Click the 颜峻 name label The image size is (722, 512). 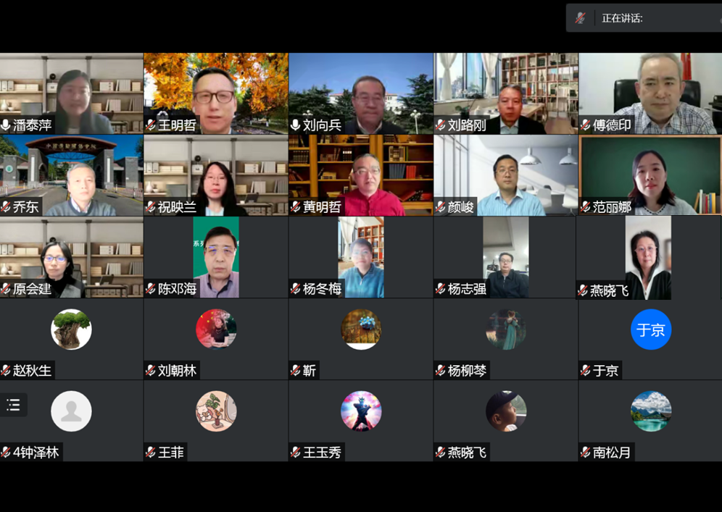[x=460, y=207]
